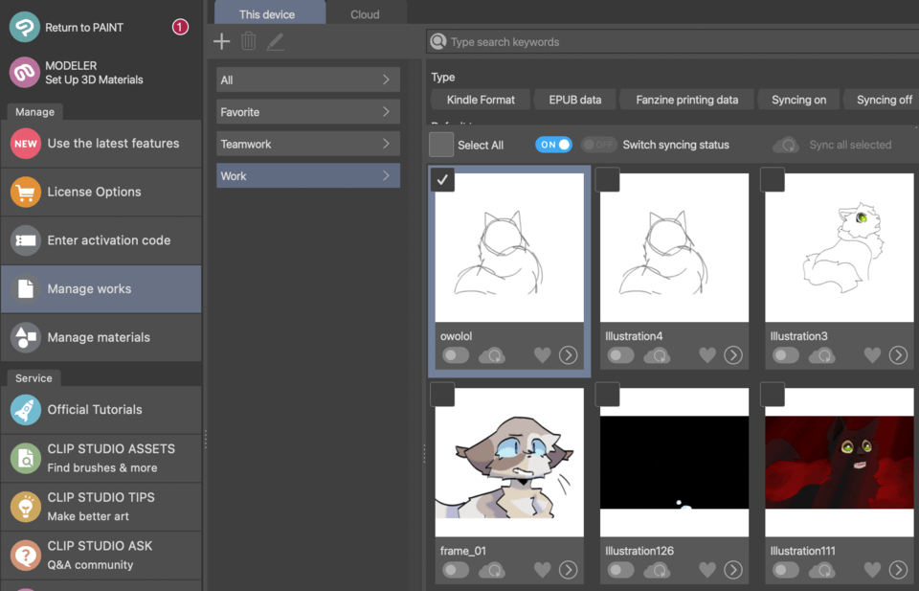Toggle sync switch on owolol
The width and height of the screenshot is (919, 591).
point(456,355)
